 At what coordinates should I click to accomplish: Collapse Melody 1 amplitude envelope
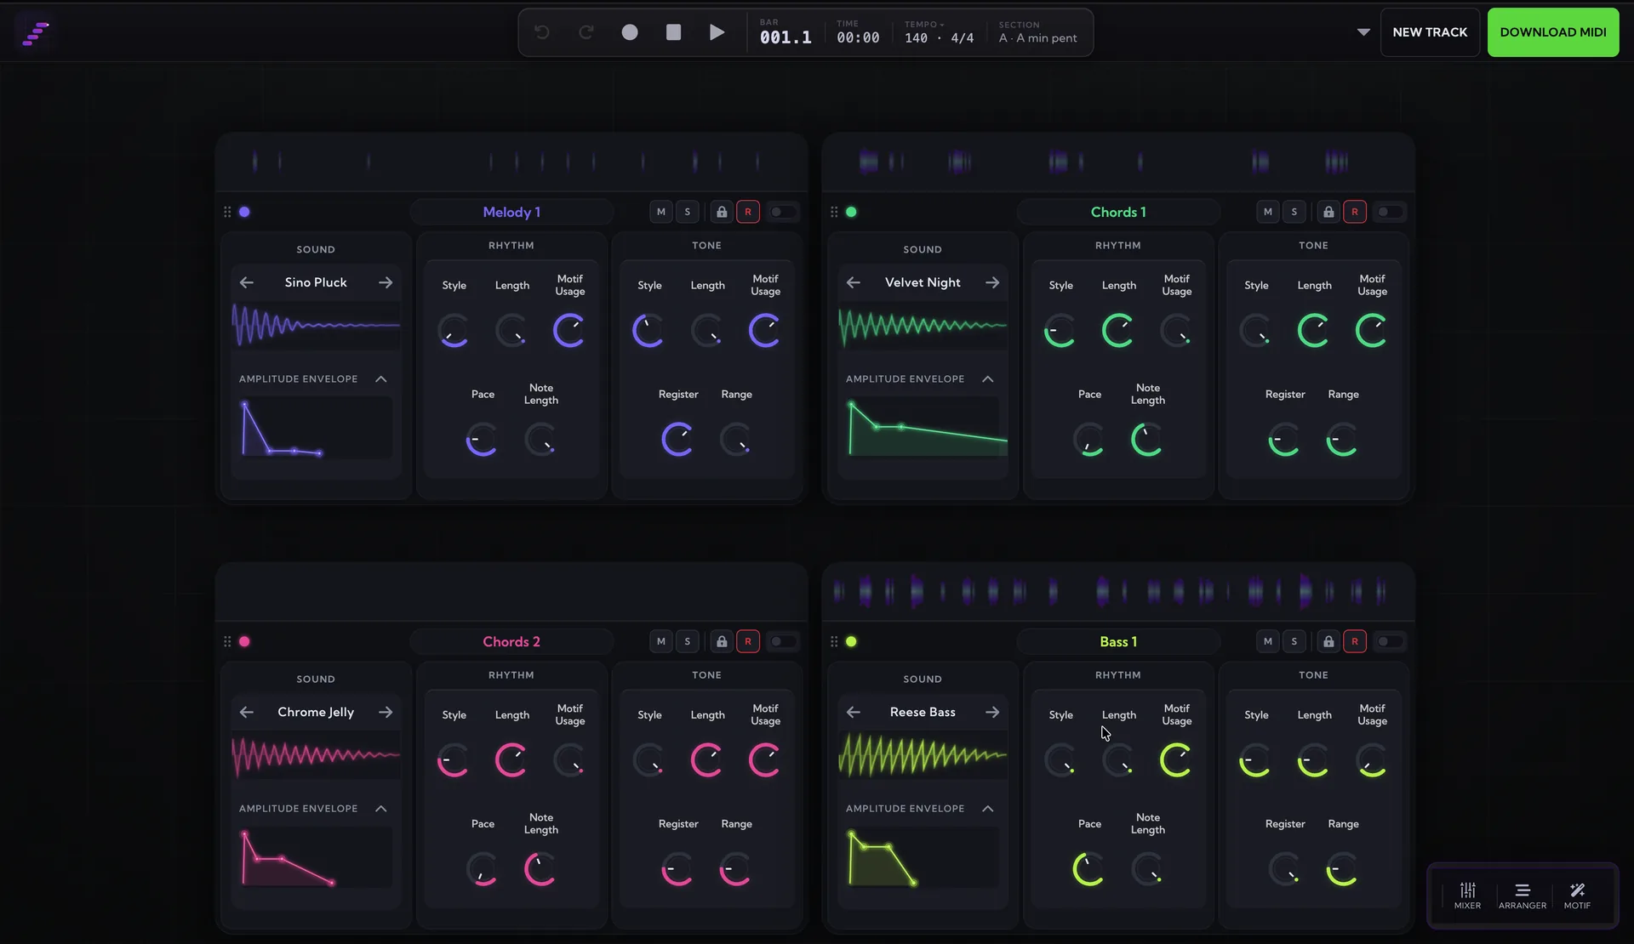coord(381,379)
